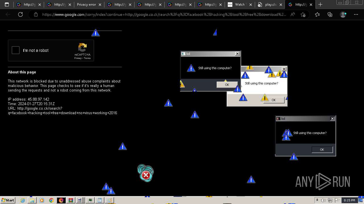This screenshot has height=204, width=364.
Task: Open the volume control in system tray
Action: (x=323, y=200)
